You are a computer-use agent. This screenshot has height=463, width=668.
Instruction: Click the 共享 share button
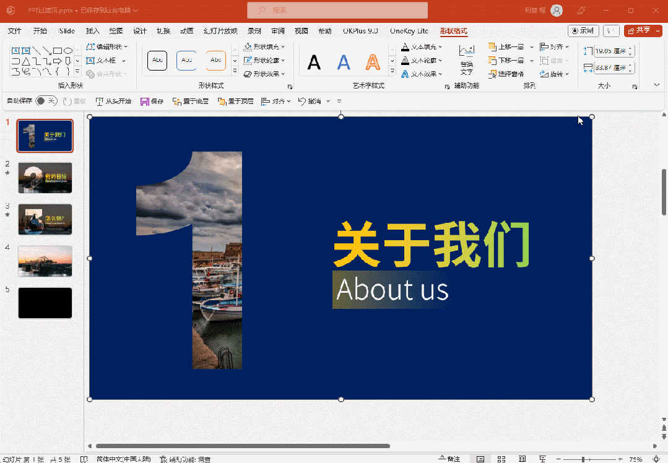[x=643, y=31]
